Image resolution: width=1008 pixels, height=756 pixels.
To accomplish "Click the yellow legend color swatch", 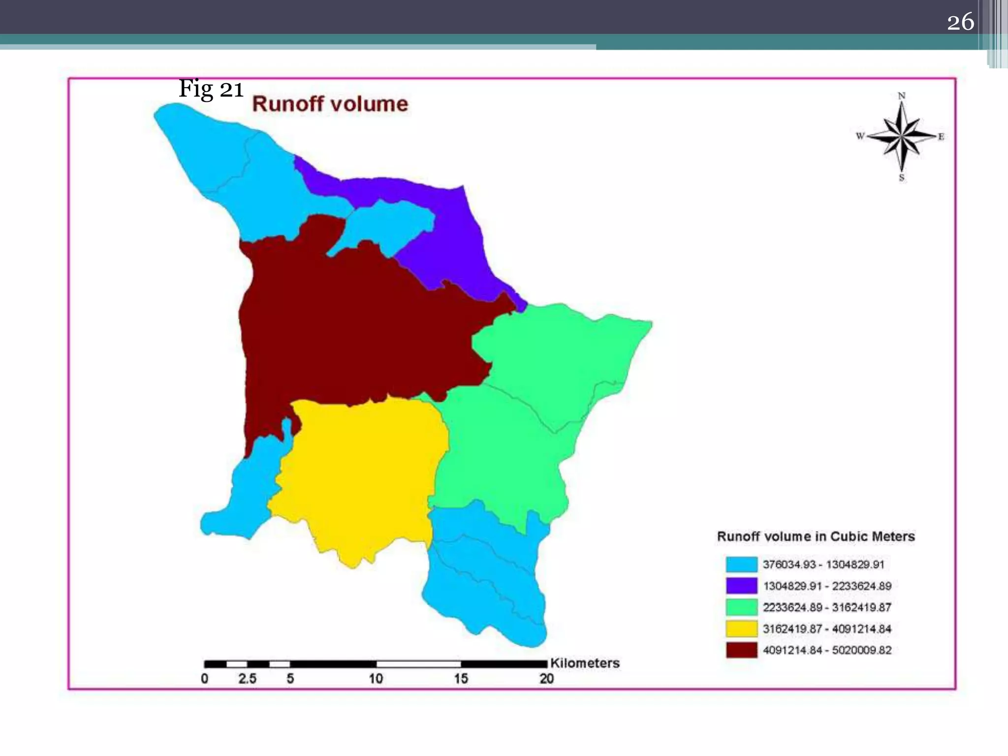I will click(x=741, y=629).
